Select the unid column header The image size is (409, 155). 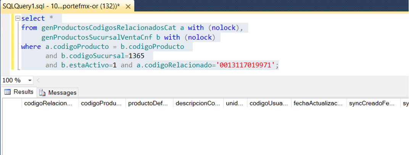[235, 103]
